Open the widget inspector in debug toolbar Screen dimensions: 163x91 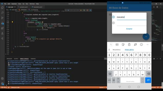[x=91, y=10]
